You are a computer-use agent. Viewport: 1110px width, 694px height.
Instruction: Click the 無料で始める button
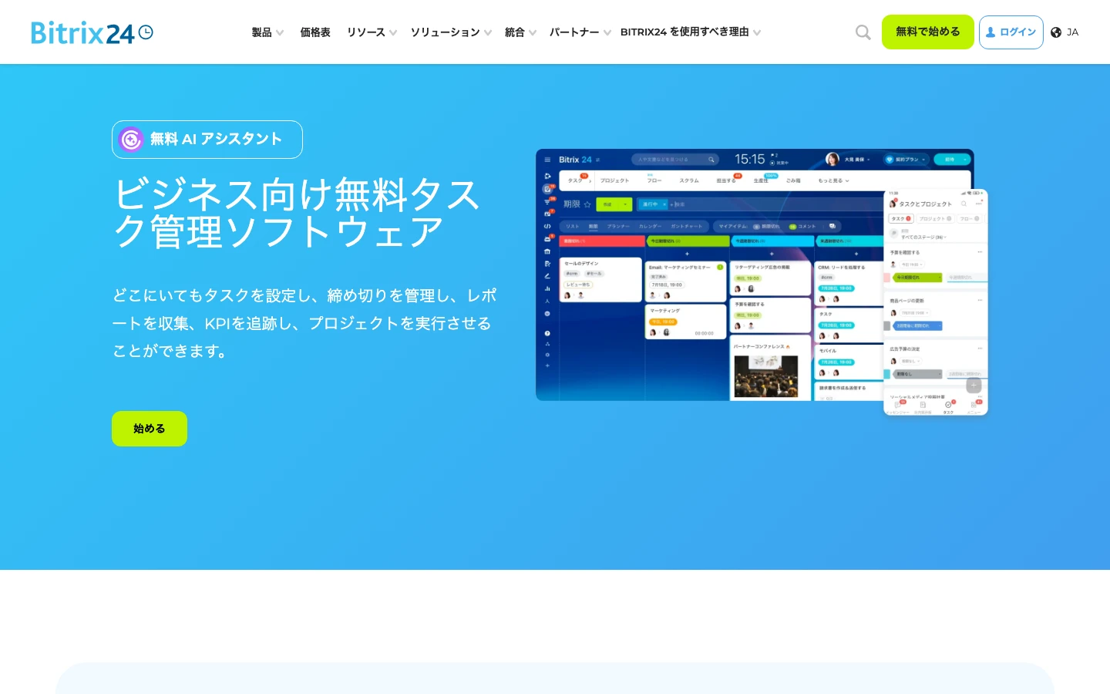[928, 32]
